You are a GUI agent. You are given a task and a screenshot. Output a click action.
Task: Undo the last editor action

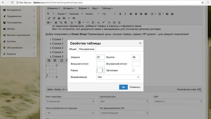tap(48, 14)
